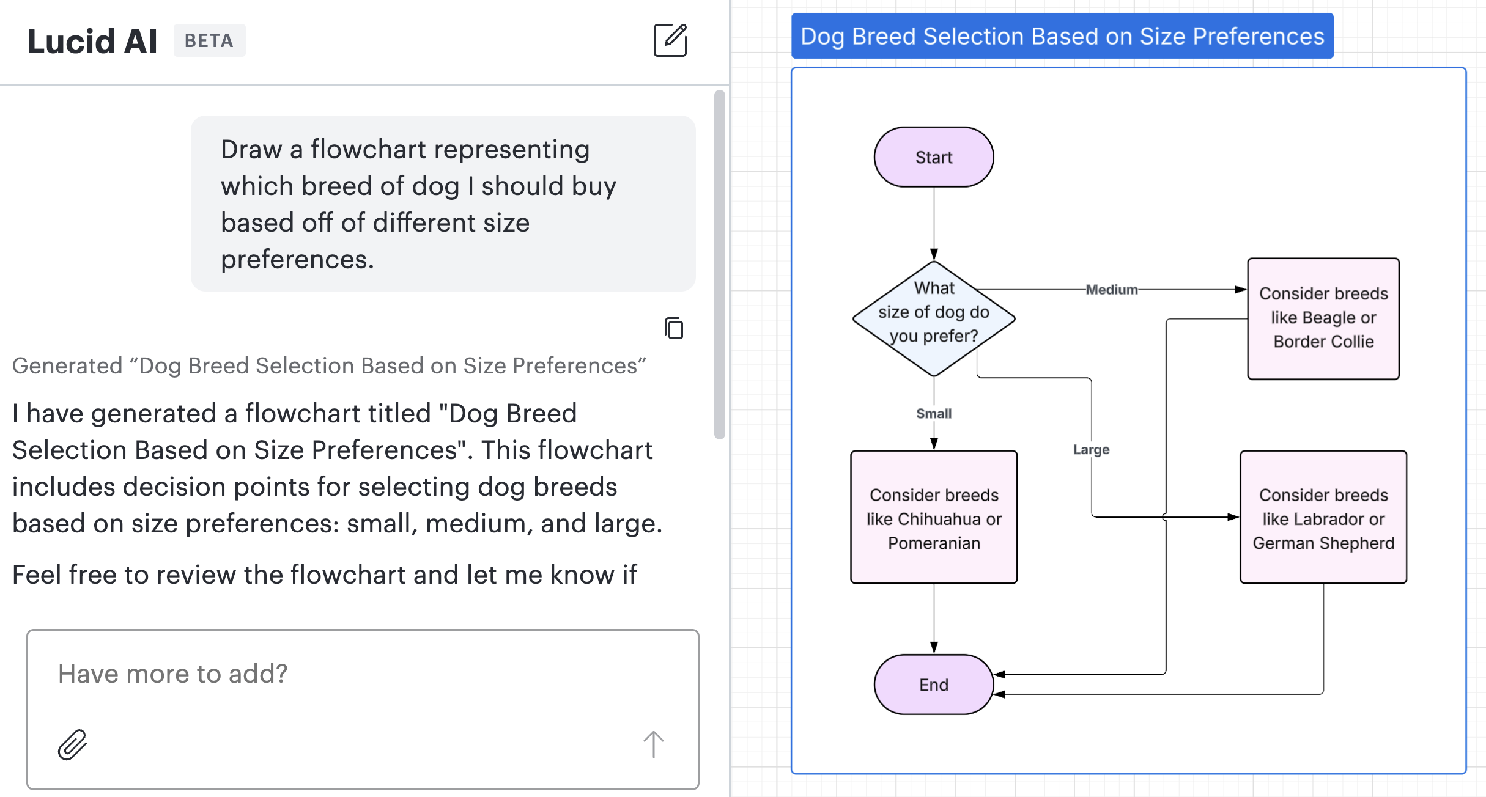Select the Large connector label

click(x=1092, y=449)
